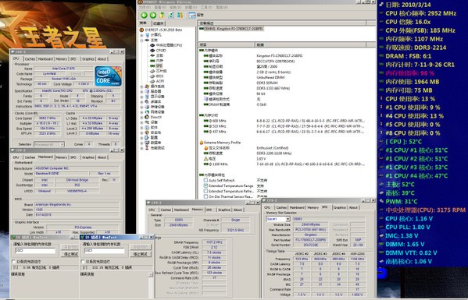Open Memory tab in CPU-Z mainboard window
This screenshot has width=468, height=300.
(62, 157)
